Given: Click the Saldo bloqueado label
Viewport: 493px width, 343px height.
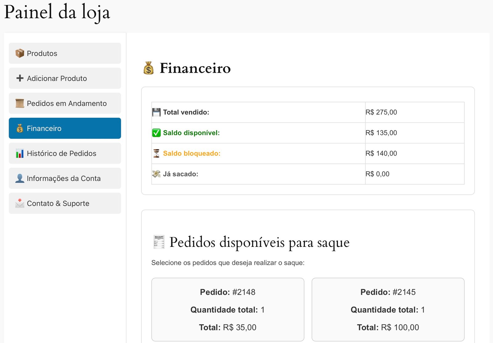Looking at the screenshot, I should point(192,153).
